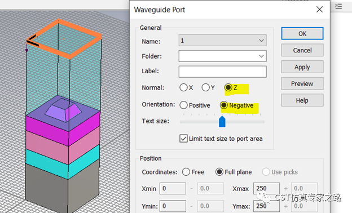This screenshot has height=213, width=352.
Task: Click the Label text field
Action: click(222, 72)
